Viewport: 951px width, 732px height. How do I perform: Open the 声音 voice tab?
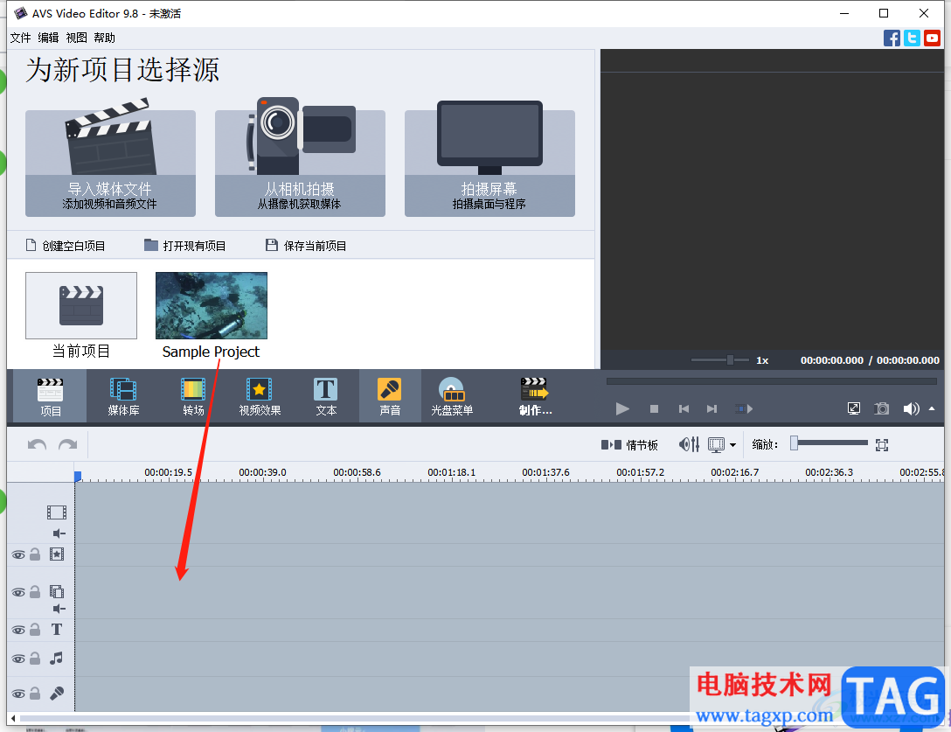pos(390,396)
